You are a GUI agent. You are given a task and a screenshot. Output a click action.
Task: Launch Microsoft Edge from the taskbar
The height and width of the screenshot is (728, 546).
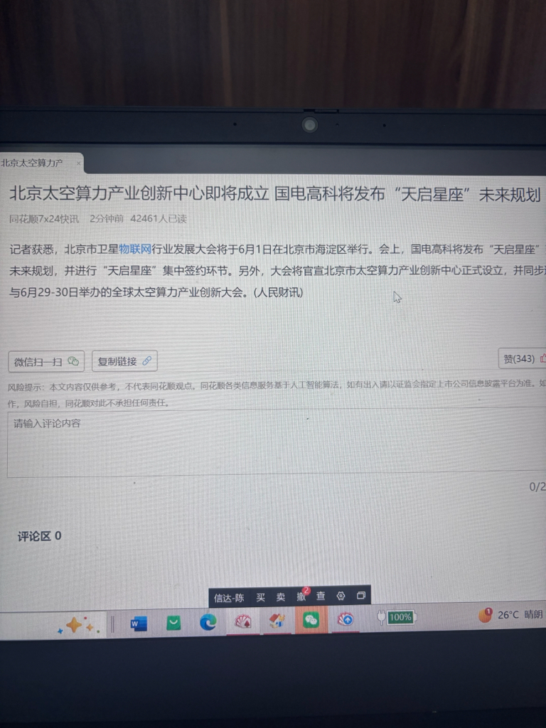pyautogui.click(x=208, y=622)
